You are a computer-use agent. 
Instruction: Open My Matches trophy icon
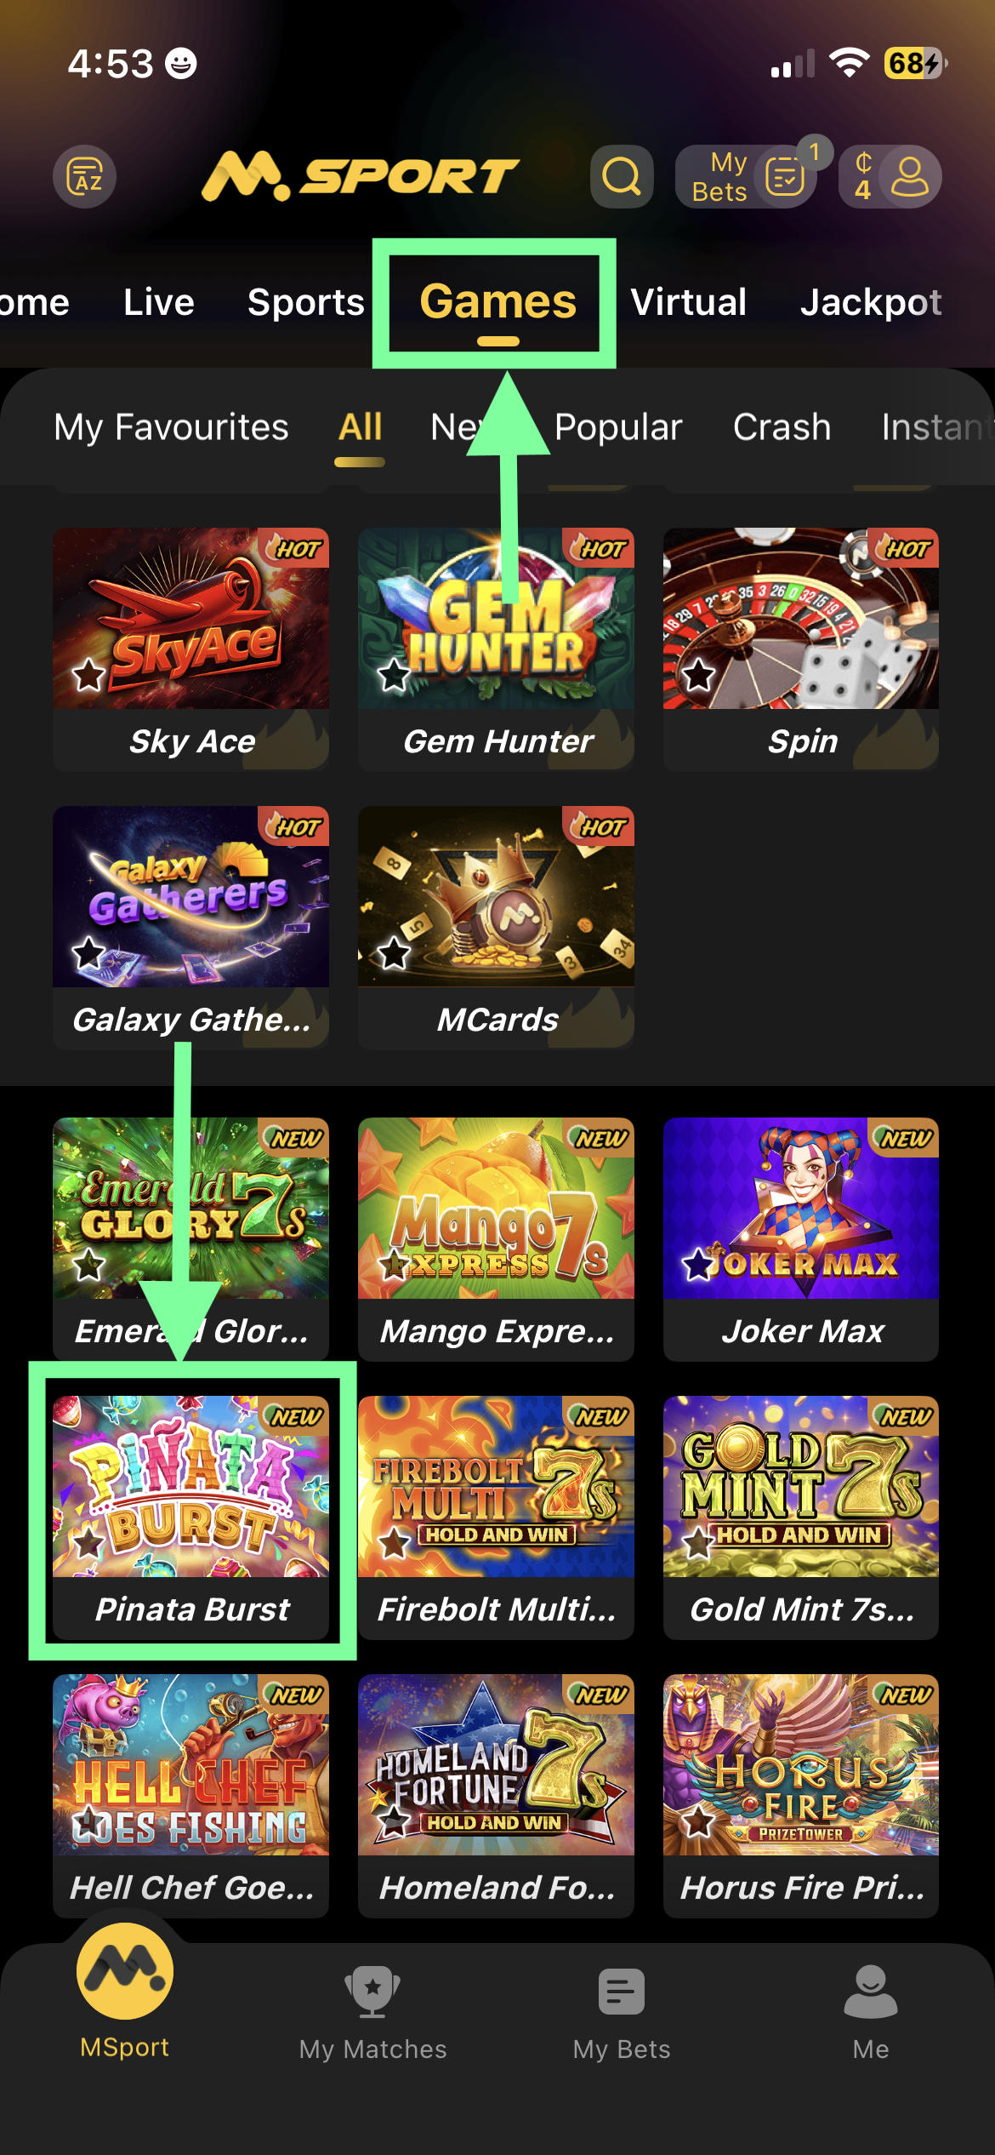(x=372, y=1992)
